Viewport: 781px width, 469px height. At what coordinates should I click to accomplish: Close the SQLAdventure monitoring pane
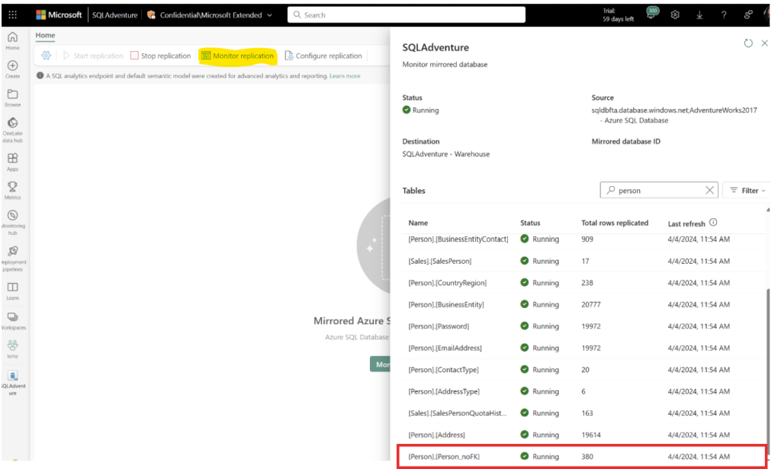[764, 43]
